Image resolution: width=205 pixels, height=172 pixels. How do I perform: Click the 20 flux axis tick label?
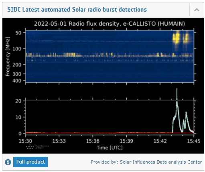click(x=18, y=101)
